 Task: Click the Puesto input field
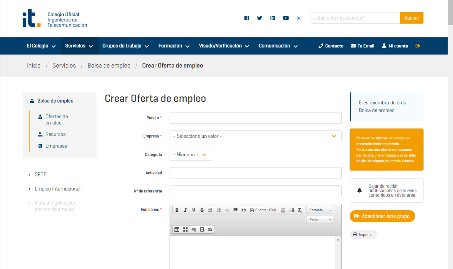point(255,118)
